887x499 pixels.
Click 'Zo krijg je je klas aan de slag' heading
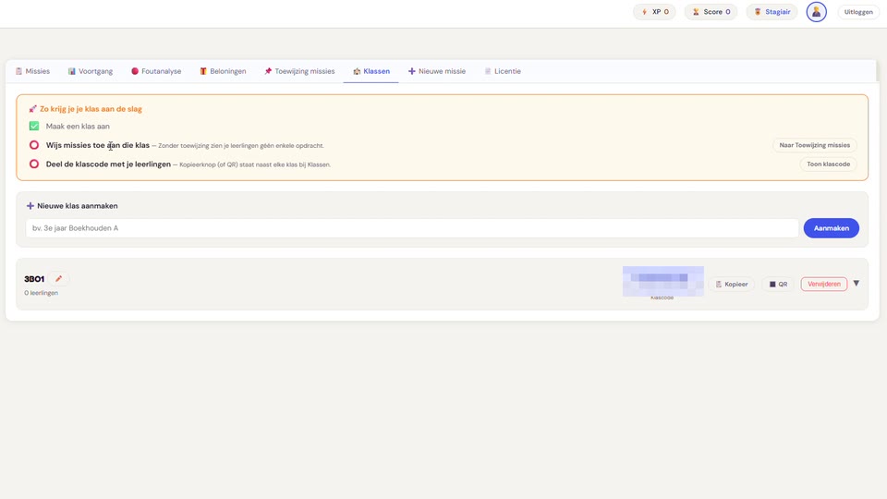click(x=91, y=109)
